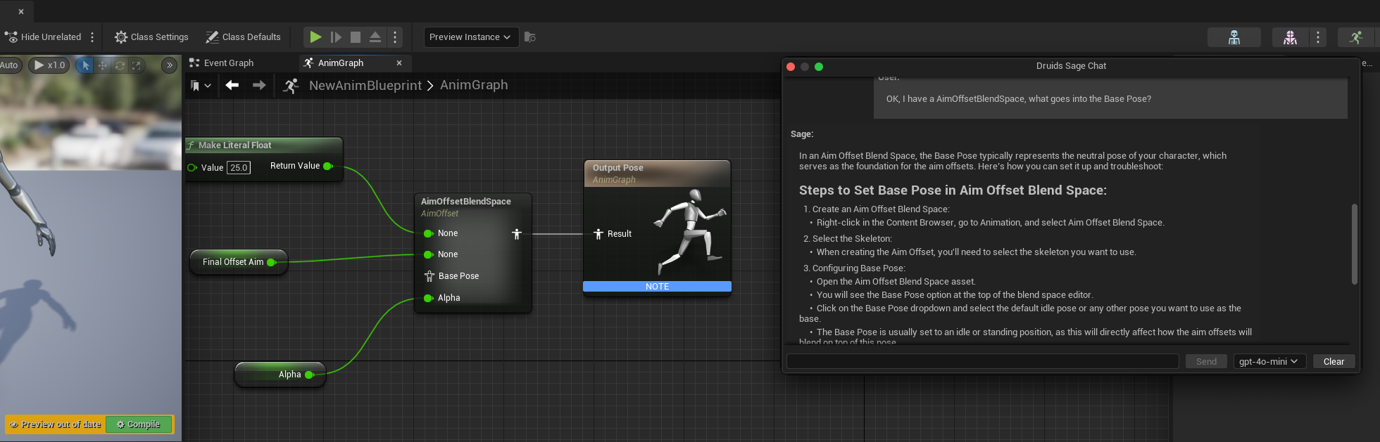Click the find-in-content-browser icon beside Preview Instance

530,37
